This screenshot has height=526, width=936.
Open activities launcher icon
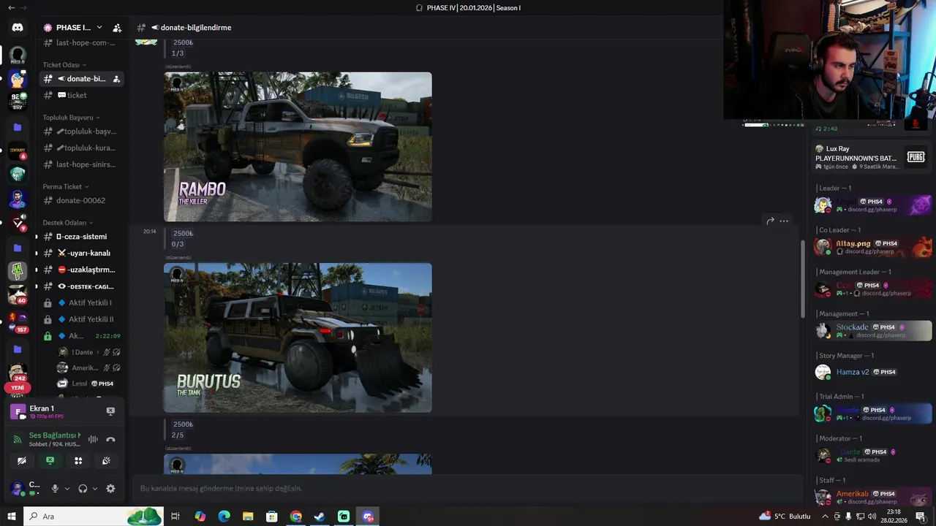tap(78, 460)
